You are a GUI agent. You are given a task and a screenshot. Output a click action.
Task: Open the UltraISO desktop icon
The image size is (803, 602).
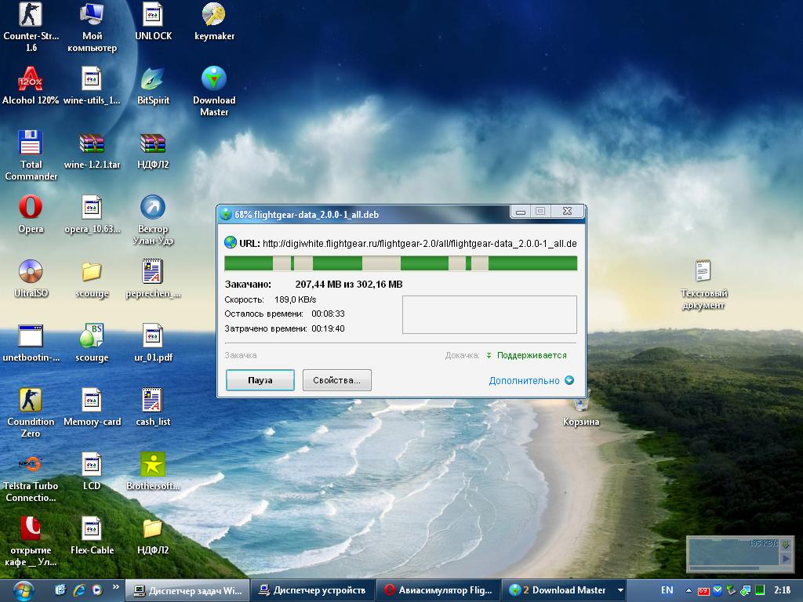(x=31, y=272)
